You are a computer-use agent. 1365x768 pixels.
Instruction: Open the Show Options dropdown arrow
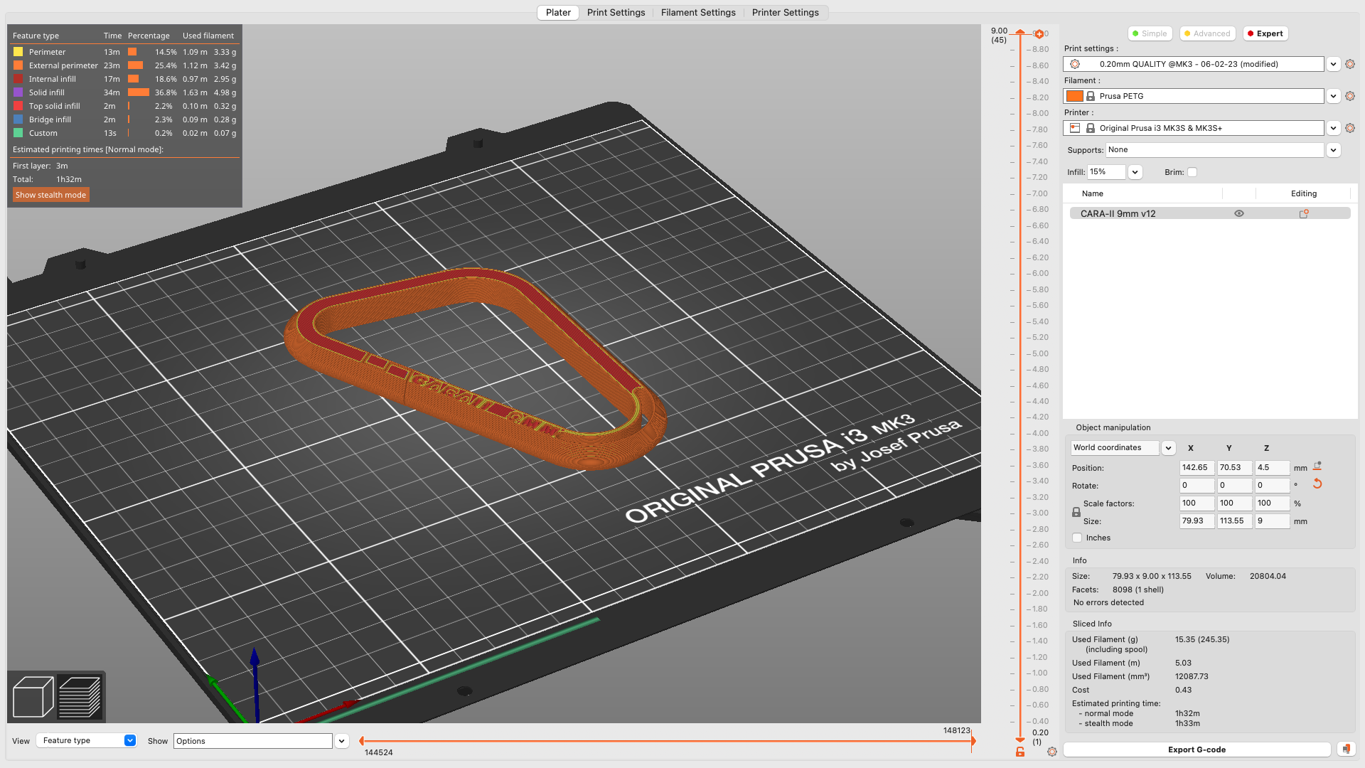(342, 741)
